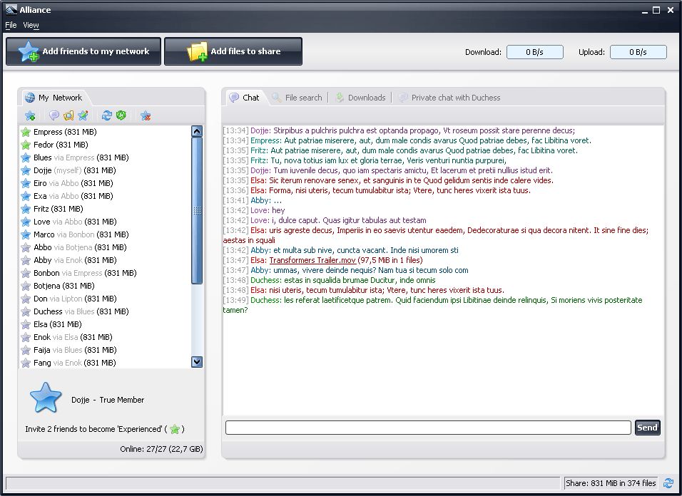Open the View menu
The height and width of the screenshot is (496, 682).
click(31, 25)
